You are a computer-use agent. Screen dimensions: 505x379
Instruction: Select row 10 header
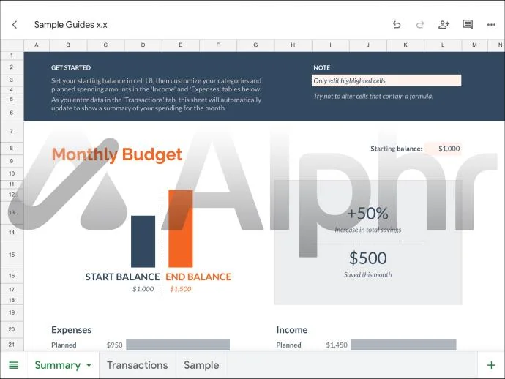12,173
